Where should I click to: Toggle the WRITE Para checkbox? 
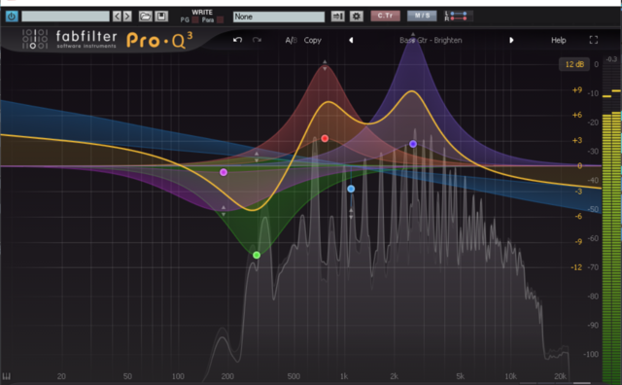coord(221,19)
